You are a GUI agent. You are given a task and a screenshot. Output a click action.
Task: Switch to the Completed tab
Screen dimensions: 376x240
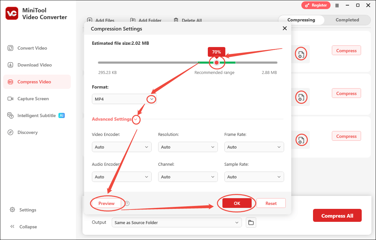point(347,20)
